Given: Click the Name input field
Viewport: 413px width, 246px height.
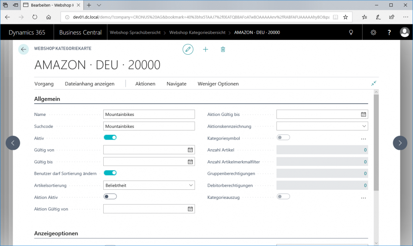Looking at the screenshot, I should (149, 114).
